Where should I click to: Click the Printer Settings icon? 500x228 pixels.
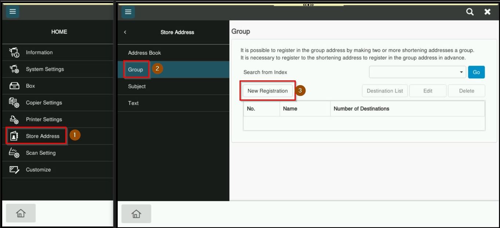[14, 119]
